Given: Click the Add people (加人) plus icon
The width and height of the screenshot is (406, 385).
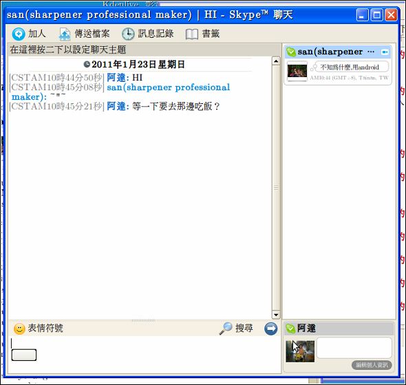Looking at the screenshot, I should tap(19, 34).
